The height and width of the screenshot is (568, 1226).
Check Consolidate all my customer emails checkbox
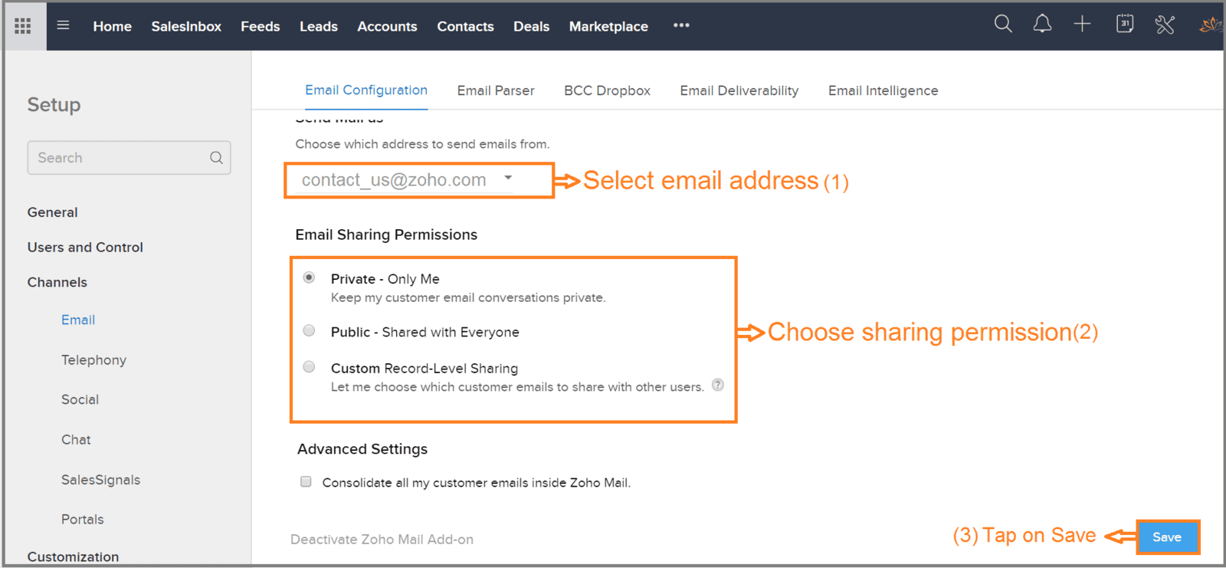[306, 481]
